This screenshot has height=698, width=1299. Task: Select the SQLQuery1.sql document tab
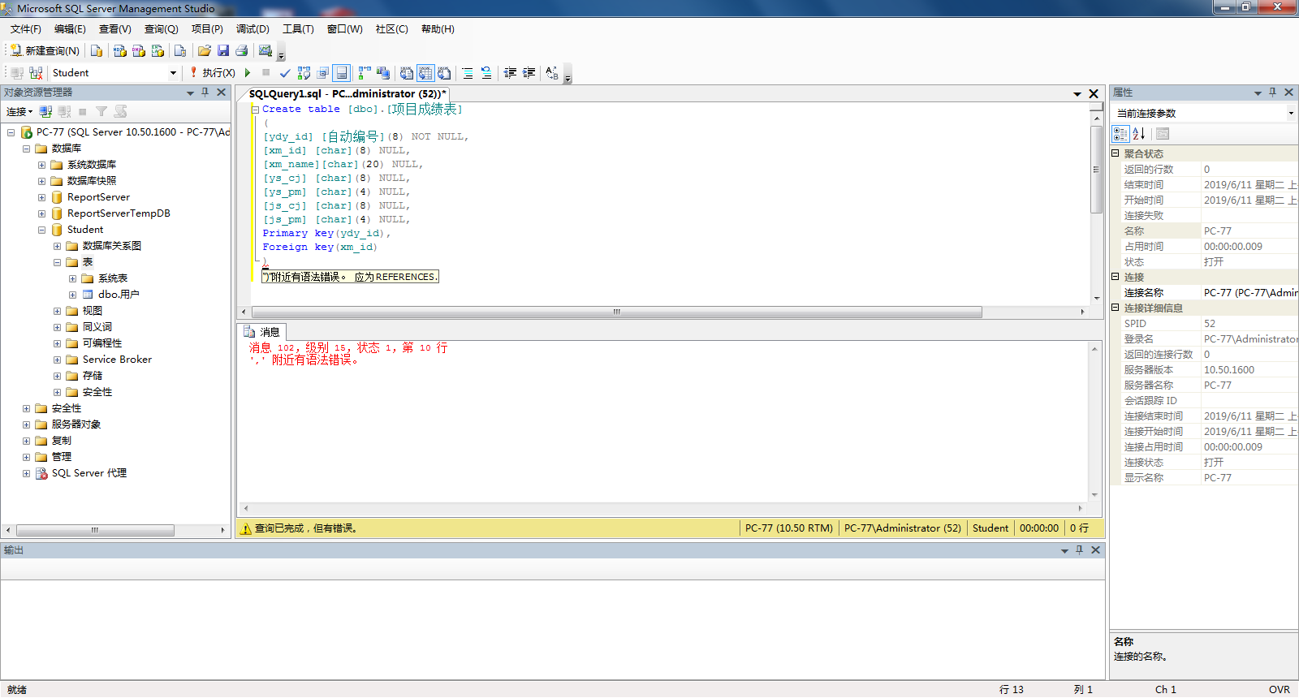(347, 94)
